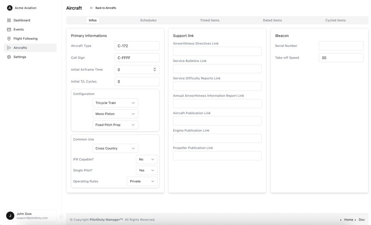
Task: Switch to the Schedules tab
Action: tap(148, 20)
